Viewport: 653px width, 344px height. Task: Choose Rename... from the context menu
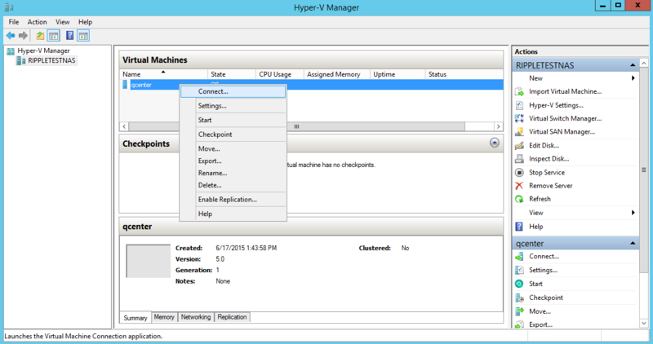tap(233, 173)
